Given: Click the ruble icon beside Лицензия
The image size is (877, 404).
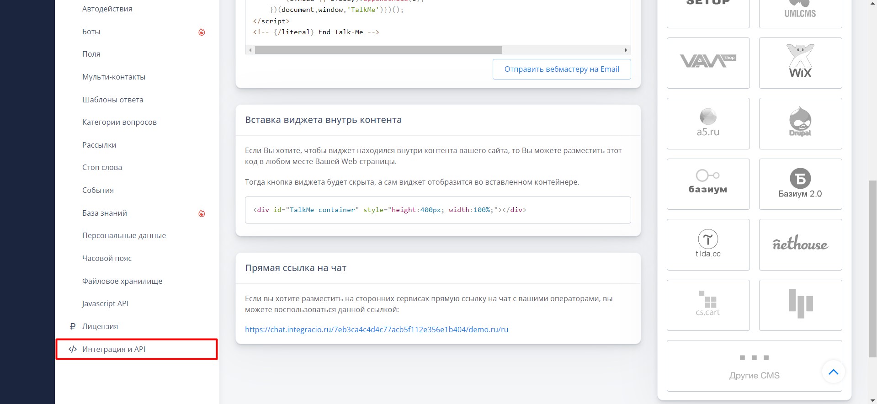Looking at the screenshot, I should point(72,326).
